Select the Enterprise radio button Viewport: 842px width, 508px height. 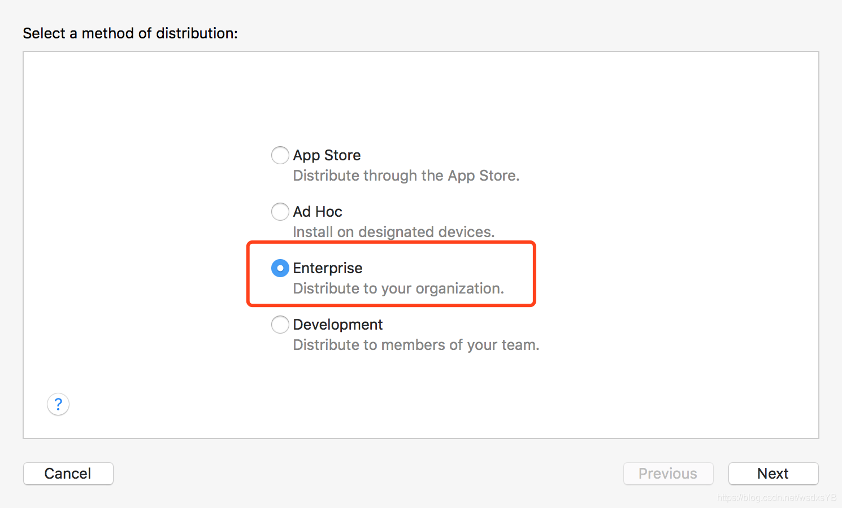[x=280, y=268]
